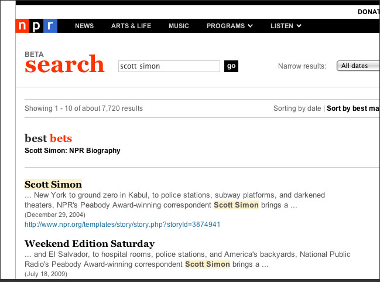Open the All dates dropdown
The width and height of the screenshot is (380, 282).
pos(358,66)
